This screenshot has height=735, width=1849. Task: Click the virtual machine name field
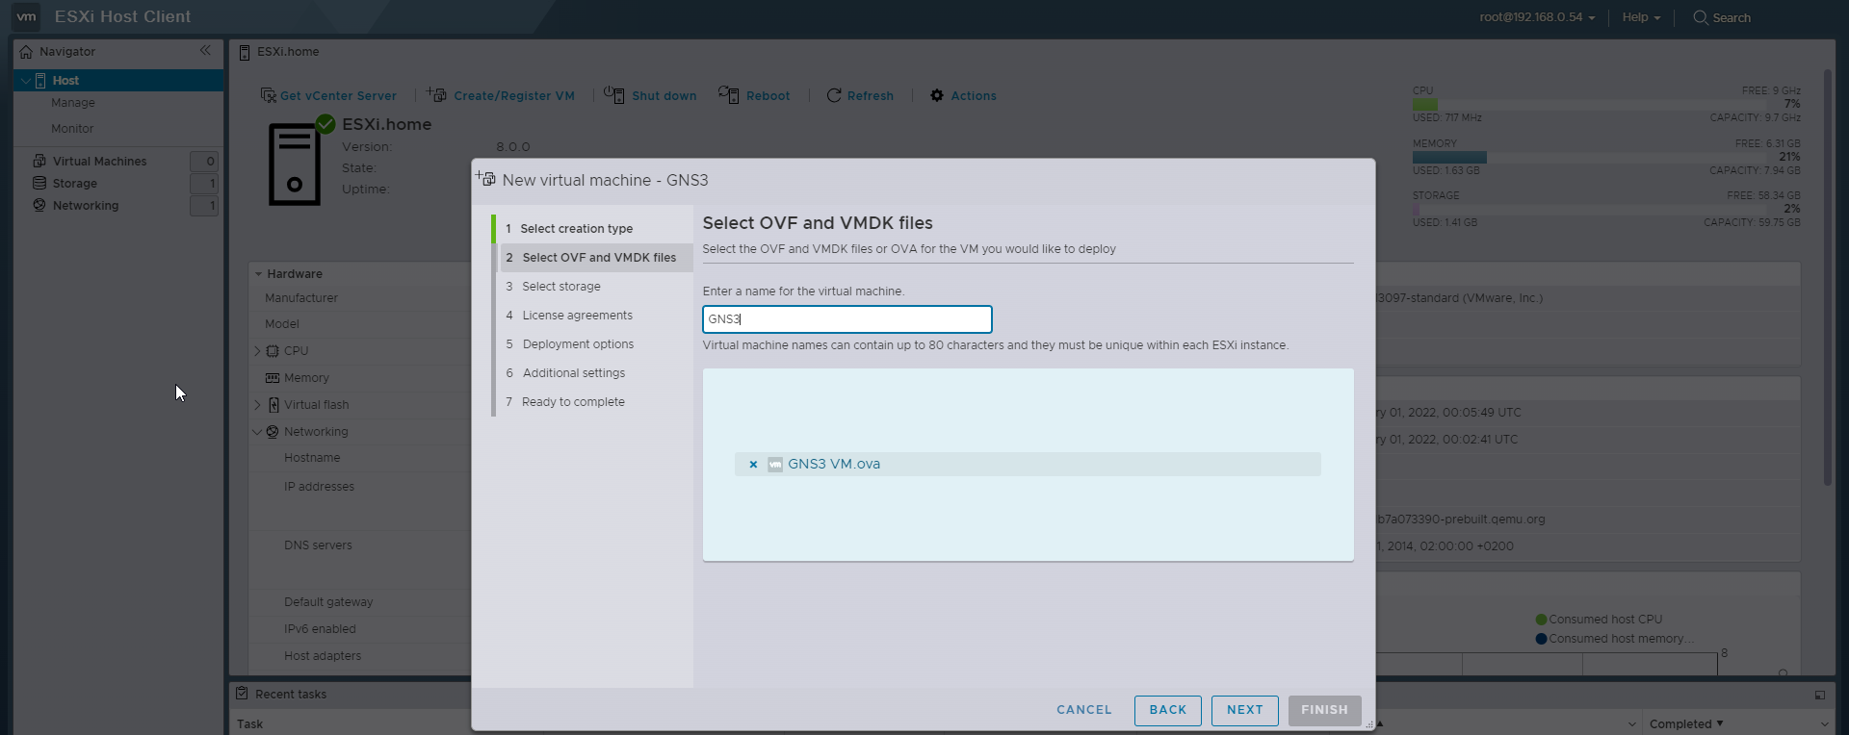coord(846,319)
